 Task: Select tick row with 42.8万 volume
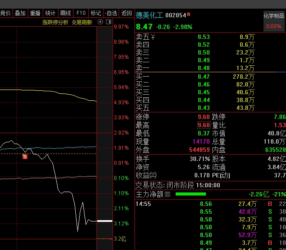pyautogui.click(x=211, y=212)
